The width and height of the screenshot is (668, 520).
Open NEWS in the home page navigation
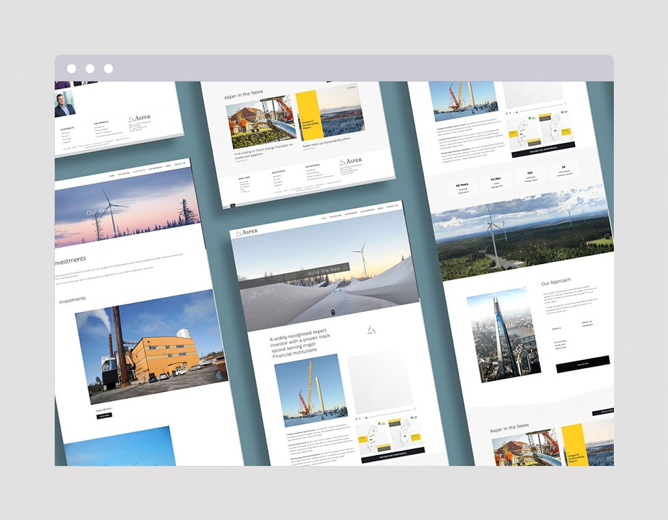click(380, 208)
